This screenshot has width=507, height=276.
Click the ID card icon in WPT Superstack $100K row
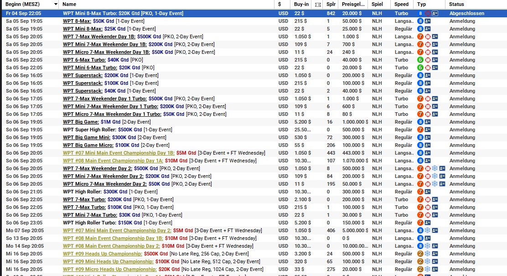click(x=428, y=83)
